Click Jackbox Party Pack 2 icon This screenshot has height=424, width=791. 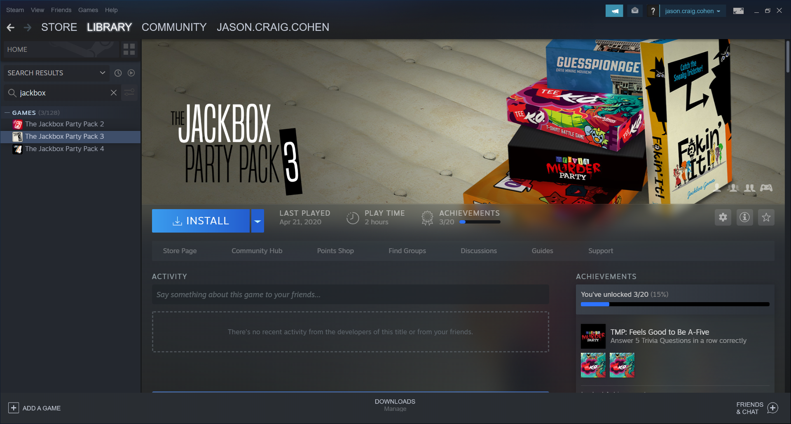click(x=17, y=124)
